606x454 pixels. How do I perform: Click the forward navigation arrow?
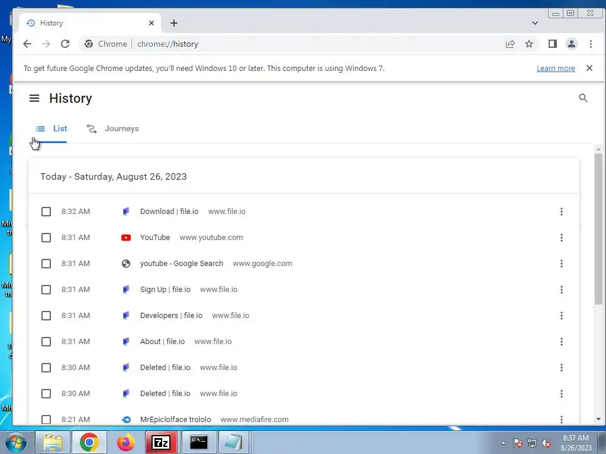point(46,44)
